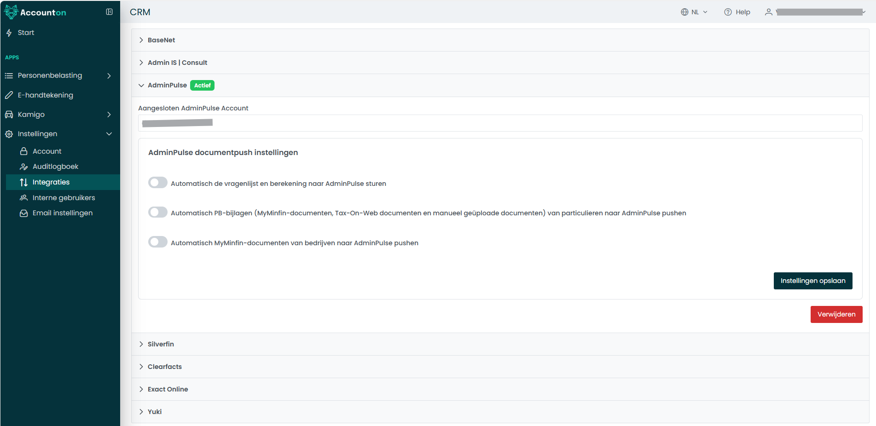Expand the Silverfin integration section

click(500, 344)
